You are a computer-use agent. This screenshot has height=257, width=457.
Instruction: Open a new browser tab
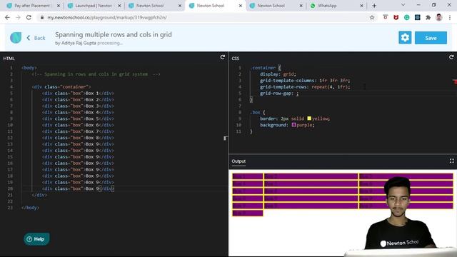coord(374,6)
